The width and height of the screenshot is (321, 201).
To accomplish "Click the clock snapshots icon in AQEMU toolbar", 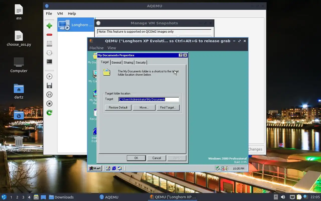I will (x=49, y=53).
